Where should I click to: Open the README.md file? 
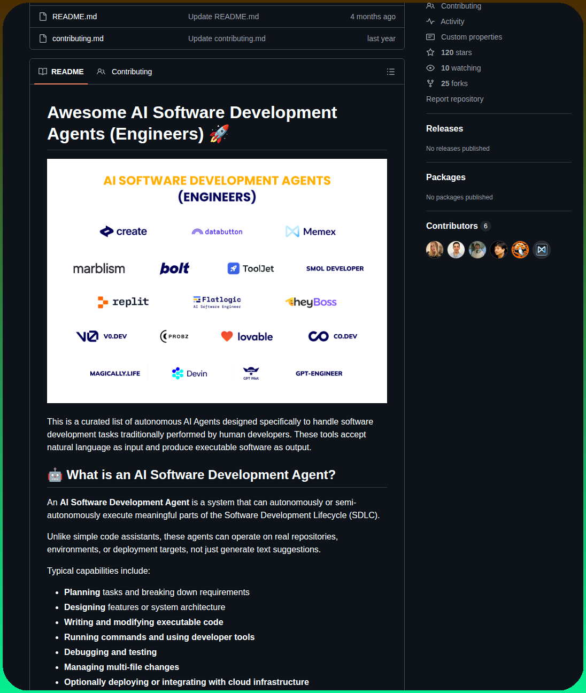coord(74,17)
